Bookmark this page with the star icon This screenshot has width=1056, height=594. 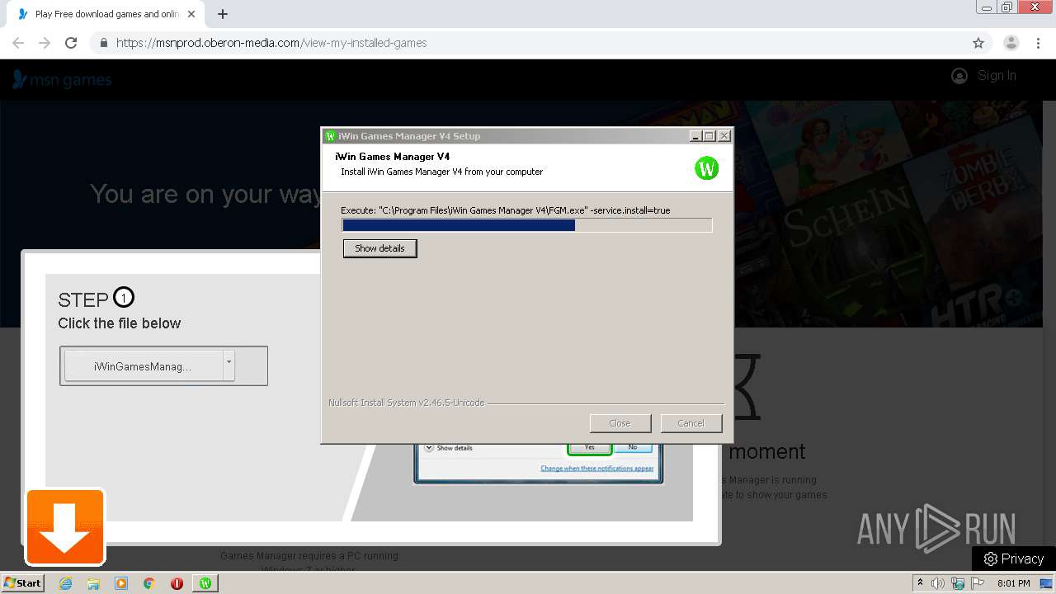(x=978, y=43)
